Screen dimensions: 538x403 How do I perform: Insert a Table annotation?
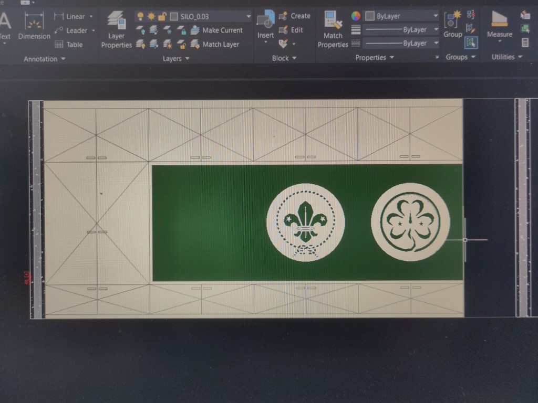[x=69, y=45]
